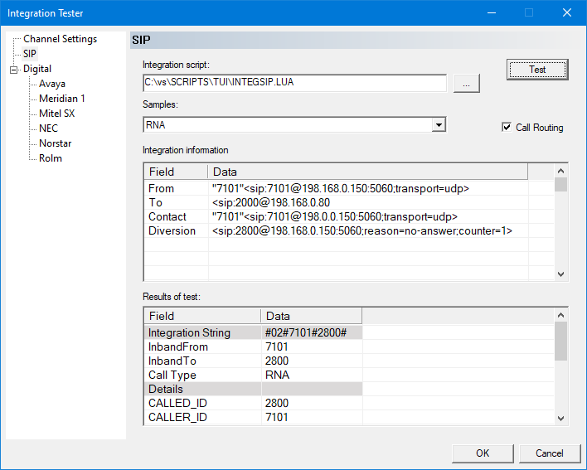Viewport: 587px width, 470px height.
Task: Collapse the Digital tree node
Action: click(x=13, y=70)
